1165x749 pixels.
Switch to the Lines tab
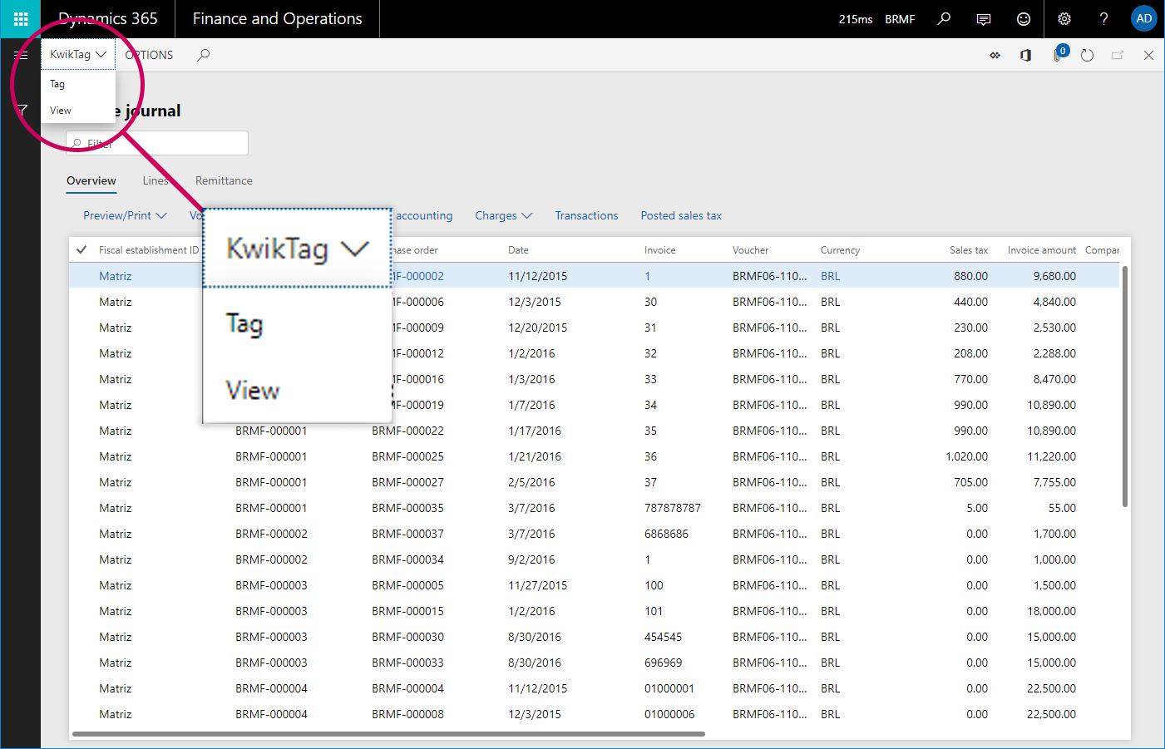point(155,180)
